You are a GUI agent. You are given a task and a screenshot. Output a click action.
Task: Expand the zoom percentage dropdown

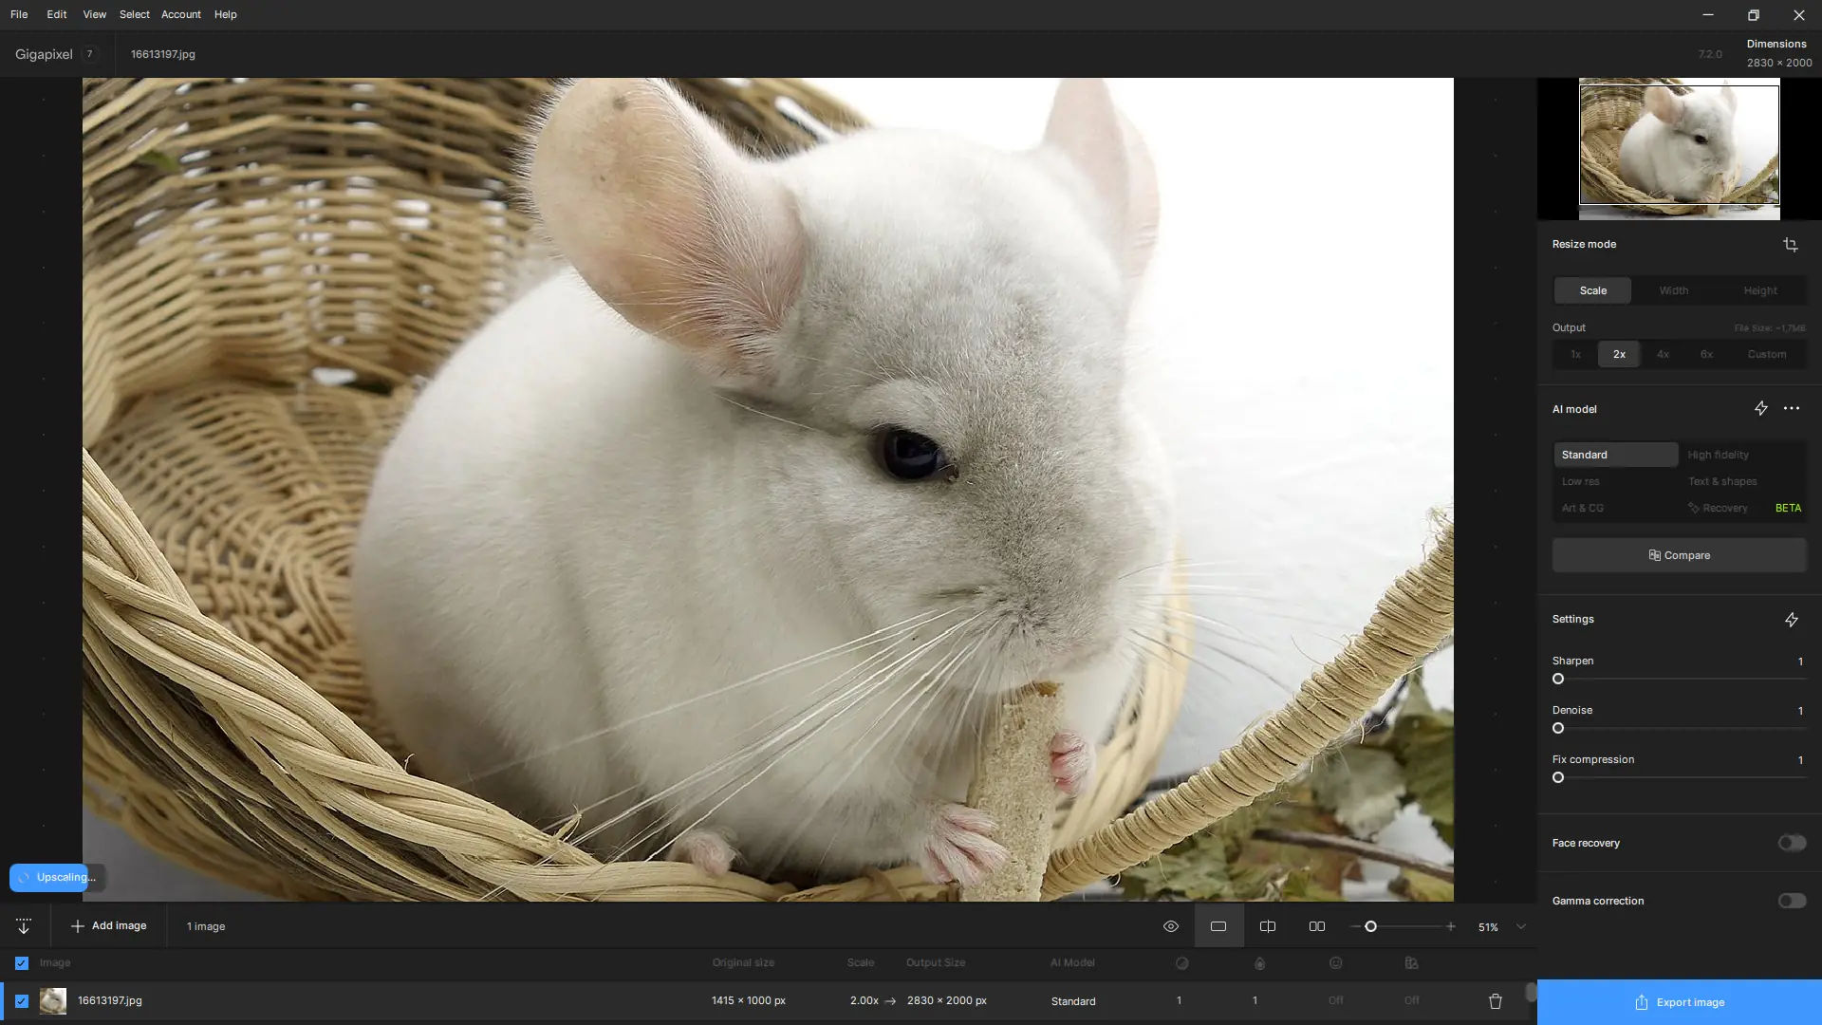pyautogui.click(x=1521, y=926)
